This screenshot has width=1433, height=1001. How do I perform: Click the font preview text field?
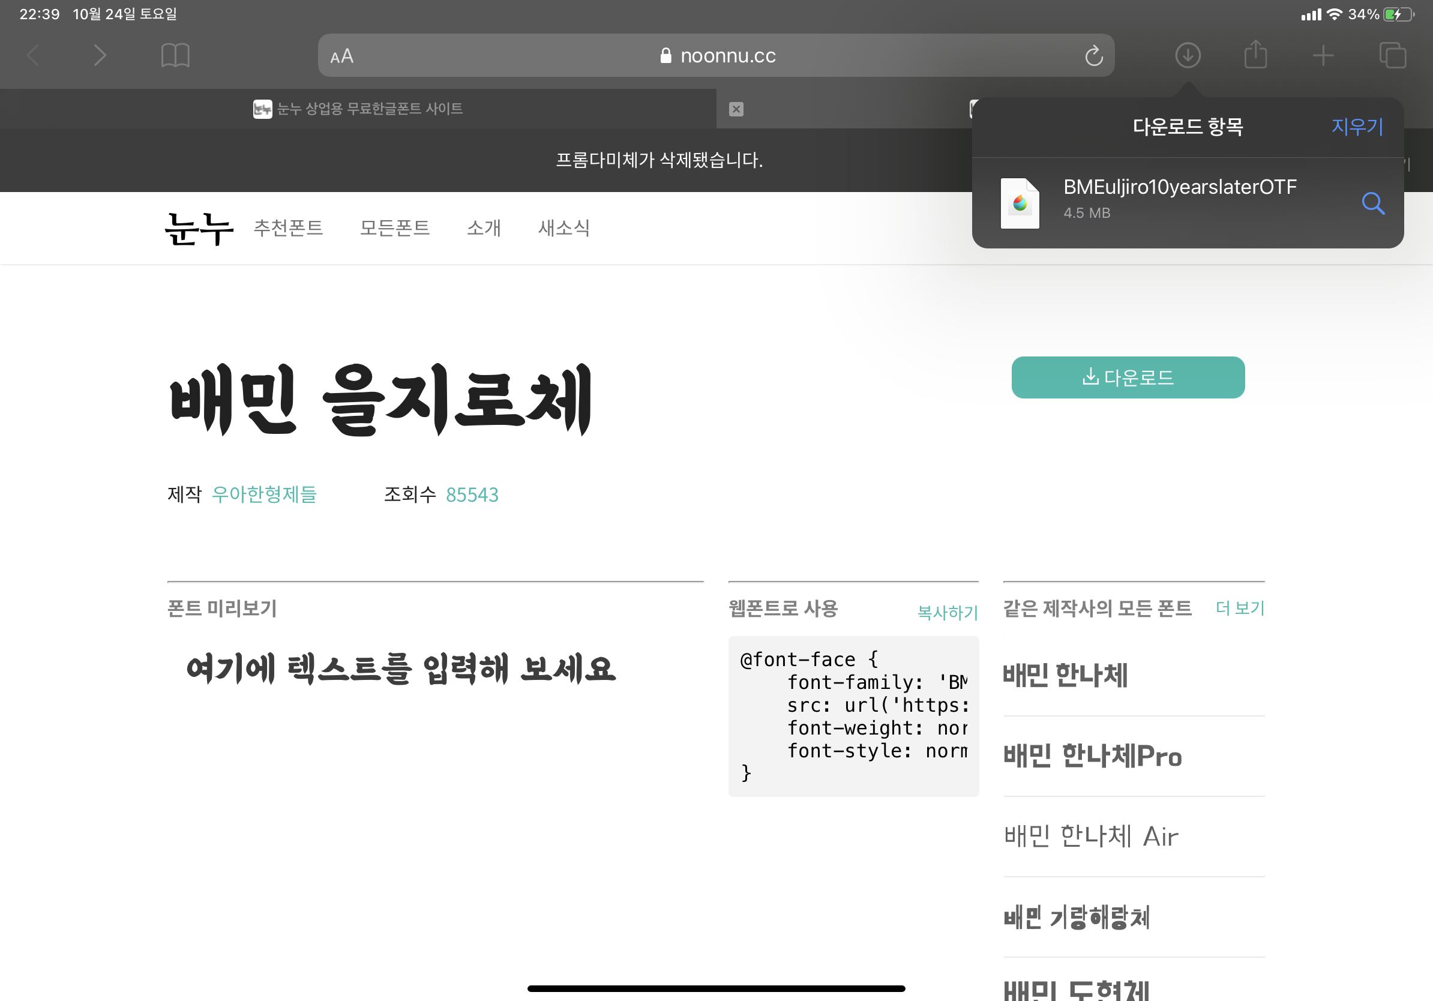click(401, 669)
